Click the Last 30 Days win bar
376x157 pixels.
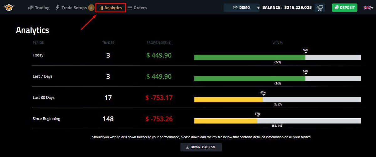click(x=278, y=100)
